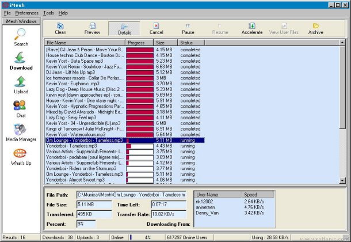Click 'Downloads : 38' in status bar
351x242 pixels.
coord(58,237)
